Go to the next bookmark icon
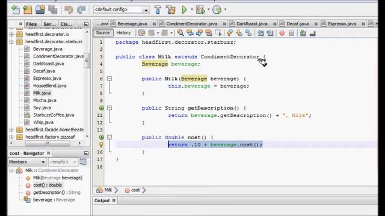This screenshot has width=385, height=216. click(239, 33)
